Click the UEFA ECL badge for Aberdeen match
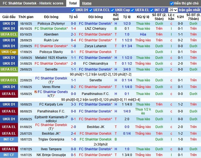This screenshot has height=158, width=201. click(9, 34)
